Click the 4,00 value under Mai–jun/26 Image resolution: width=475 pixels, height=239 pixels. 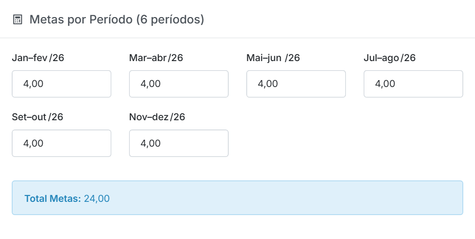(268, 84)
